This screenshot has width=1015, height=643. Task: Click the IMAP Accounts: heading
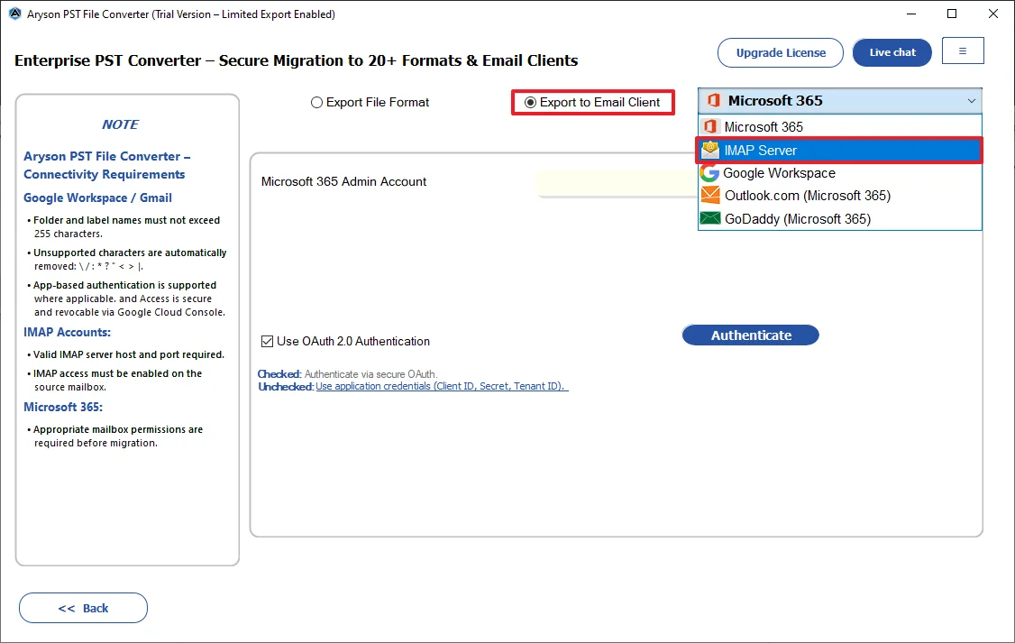(x=68, y=332)
